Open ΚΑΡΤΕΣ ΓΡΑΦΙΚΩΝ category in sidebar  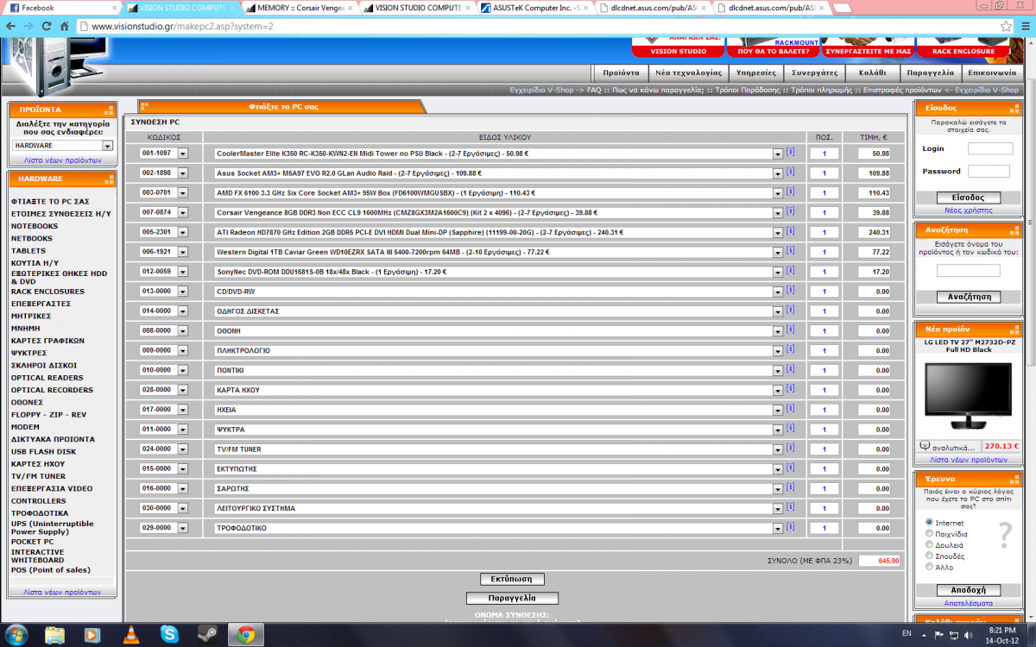[x=47, y=341]
